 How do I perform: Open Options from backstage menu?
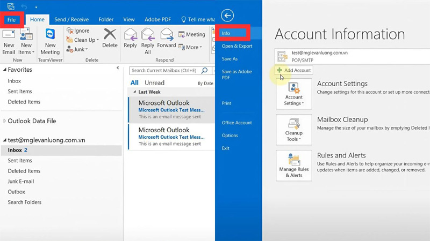pyautogui.click(x=230, y=135)
